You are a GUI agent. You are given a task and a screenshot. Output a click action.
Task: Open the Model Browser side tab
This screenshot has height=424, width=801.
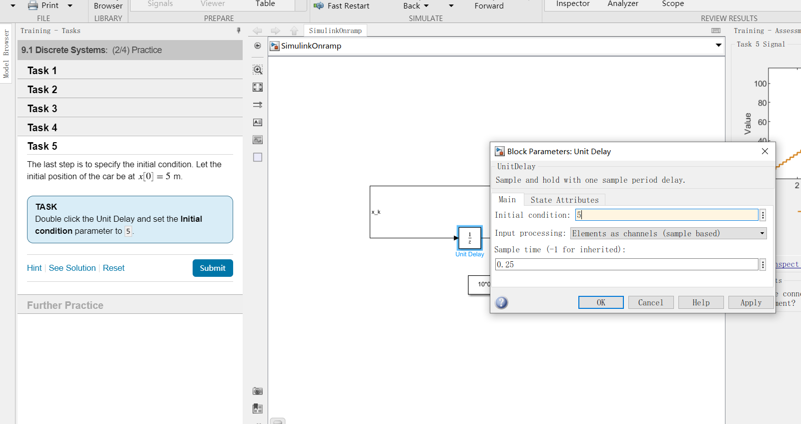(x=6, y=54)
